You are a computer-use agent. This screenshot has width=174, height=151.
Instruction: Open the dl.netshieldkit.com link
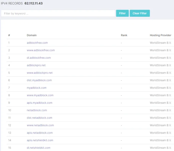39,148
